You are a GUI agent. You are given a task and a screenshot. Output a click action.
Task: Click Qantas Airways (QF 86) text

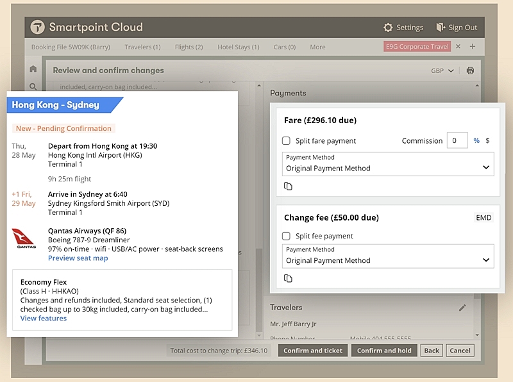coord(87,231)
